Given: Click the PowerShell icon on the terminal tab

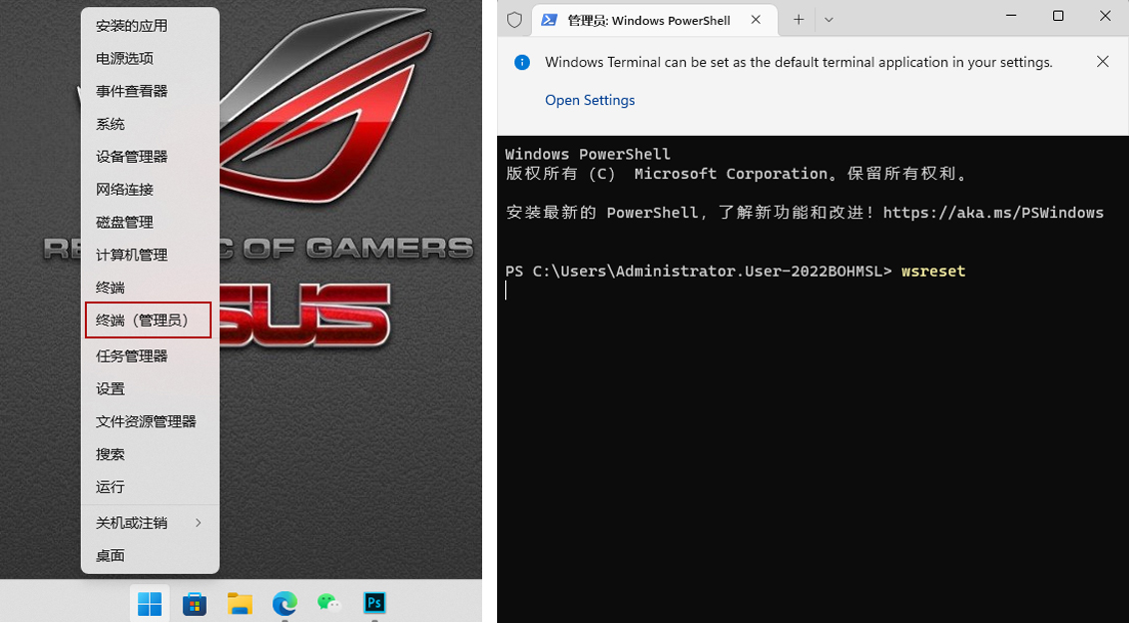Looking at the screenshot, I should click(548, 18).
